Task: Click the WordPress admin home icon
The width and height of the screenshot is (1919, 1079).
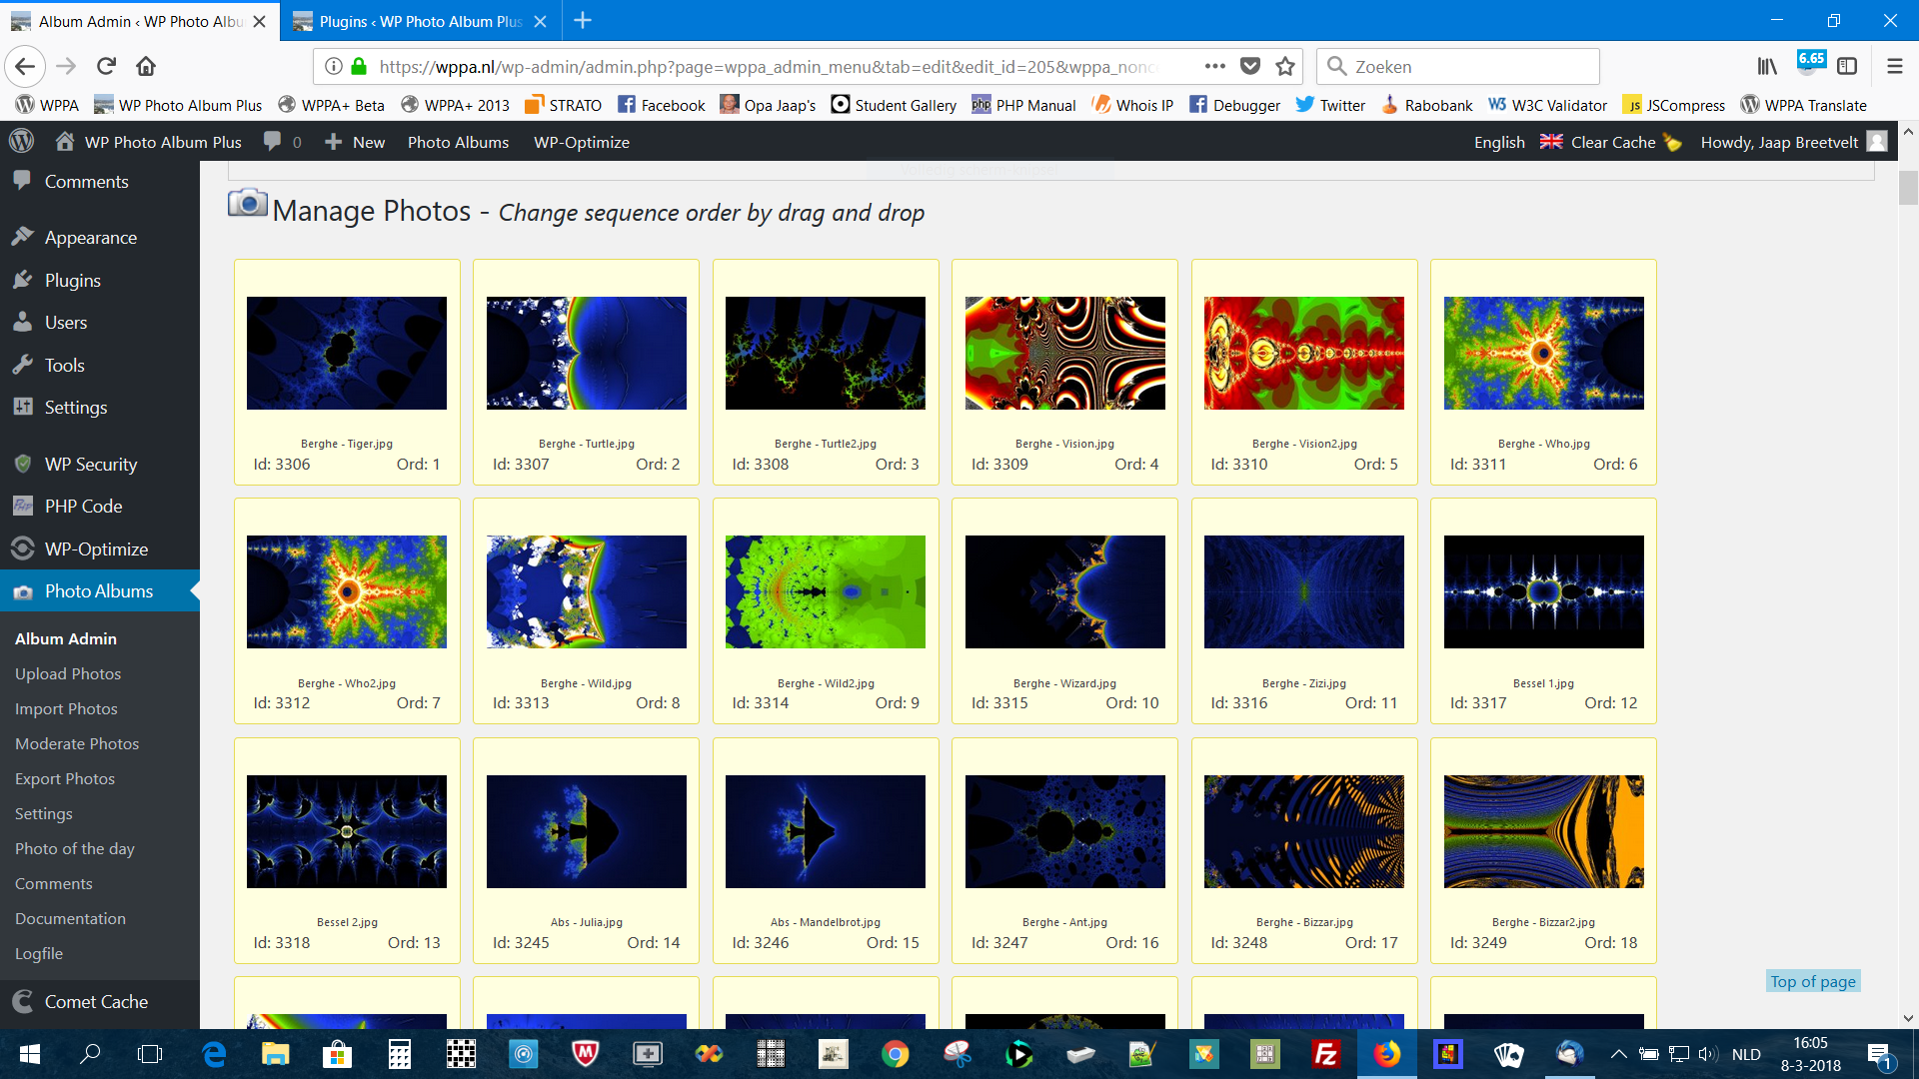Action: [61, 140]
